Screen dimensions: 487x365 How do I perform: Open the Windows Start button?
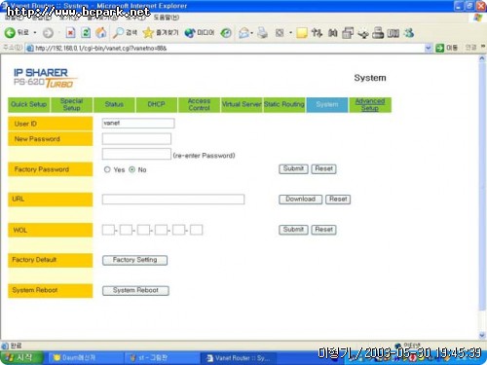[22, 357]
